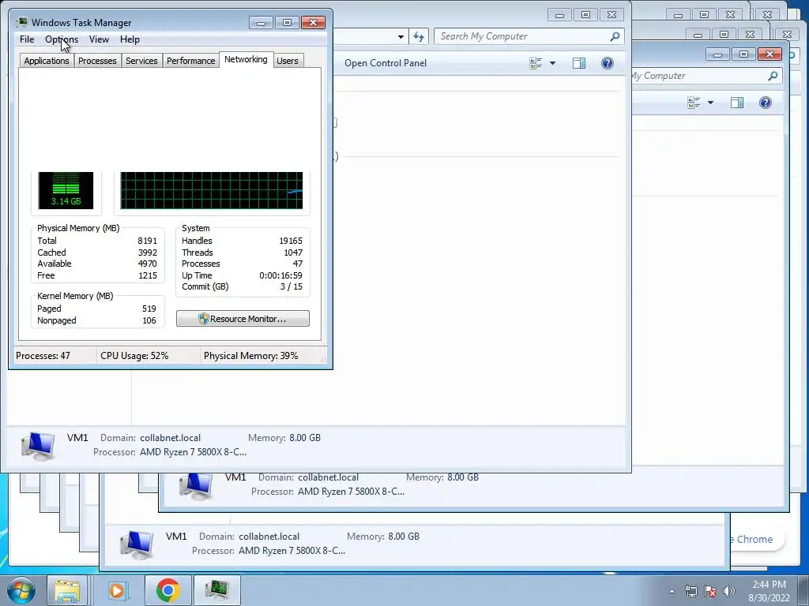Screen dimensions: 809x606
Task: Click the change view icon in front Explorer window
Action: coord(536,63)
